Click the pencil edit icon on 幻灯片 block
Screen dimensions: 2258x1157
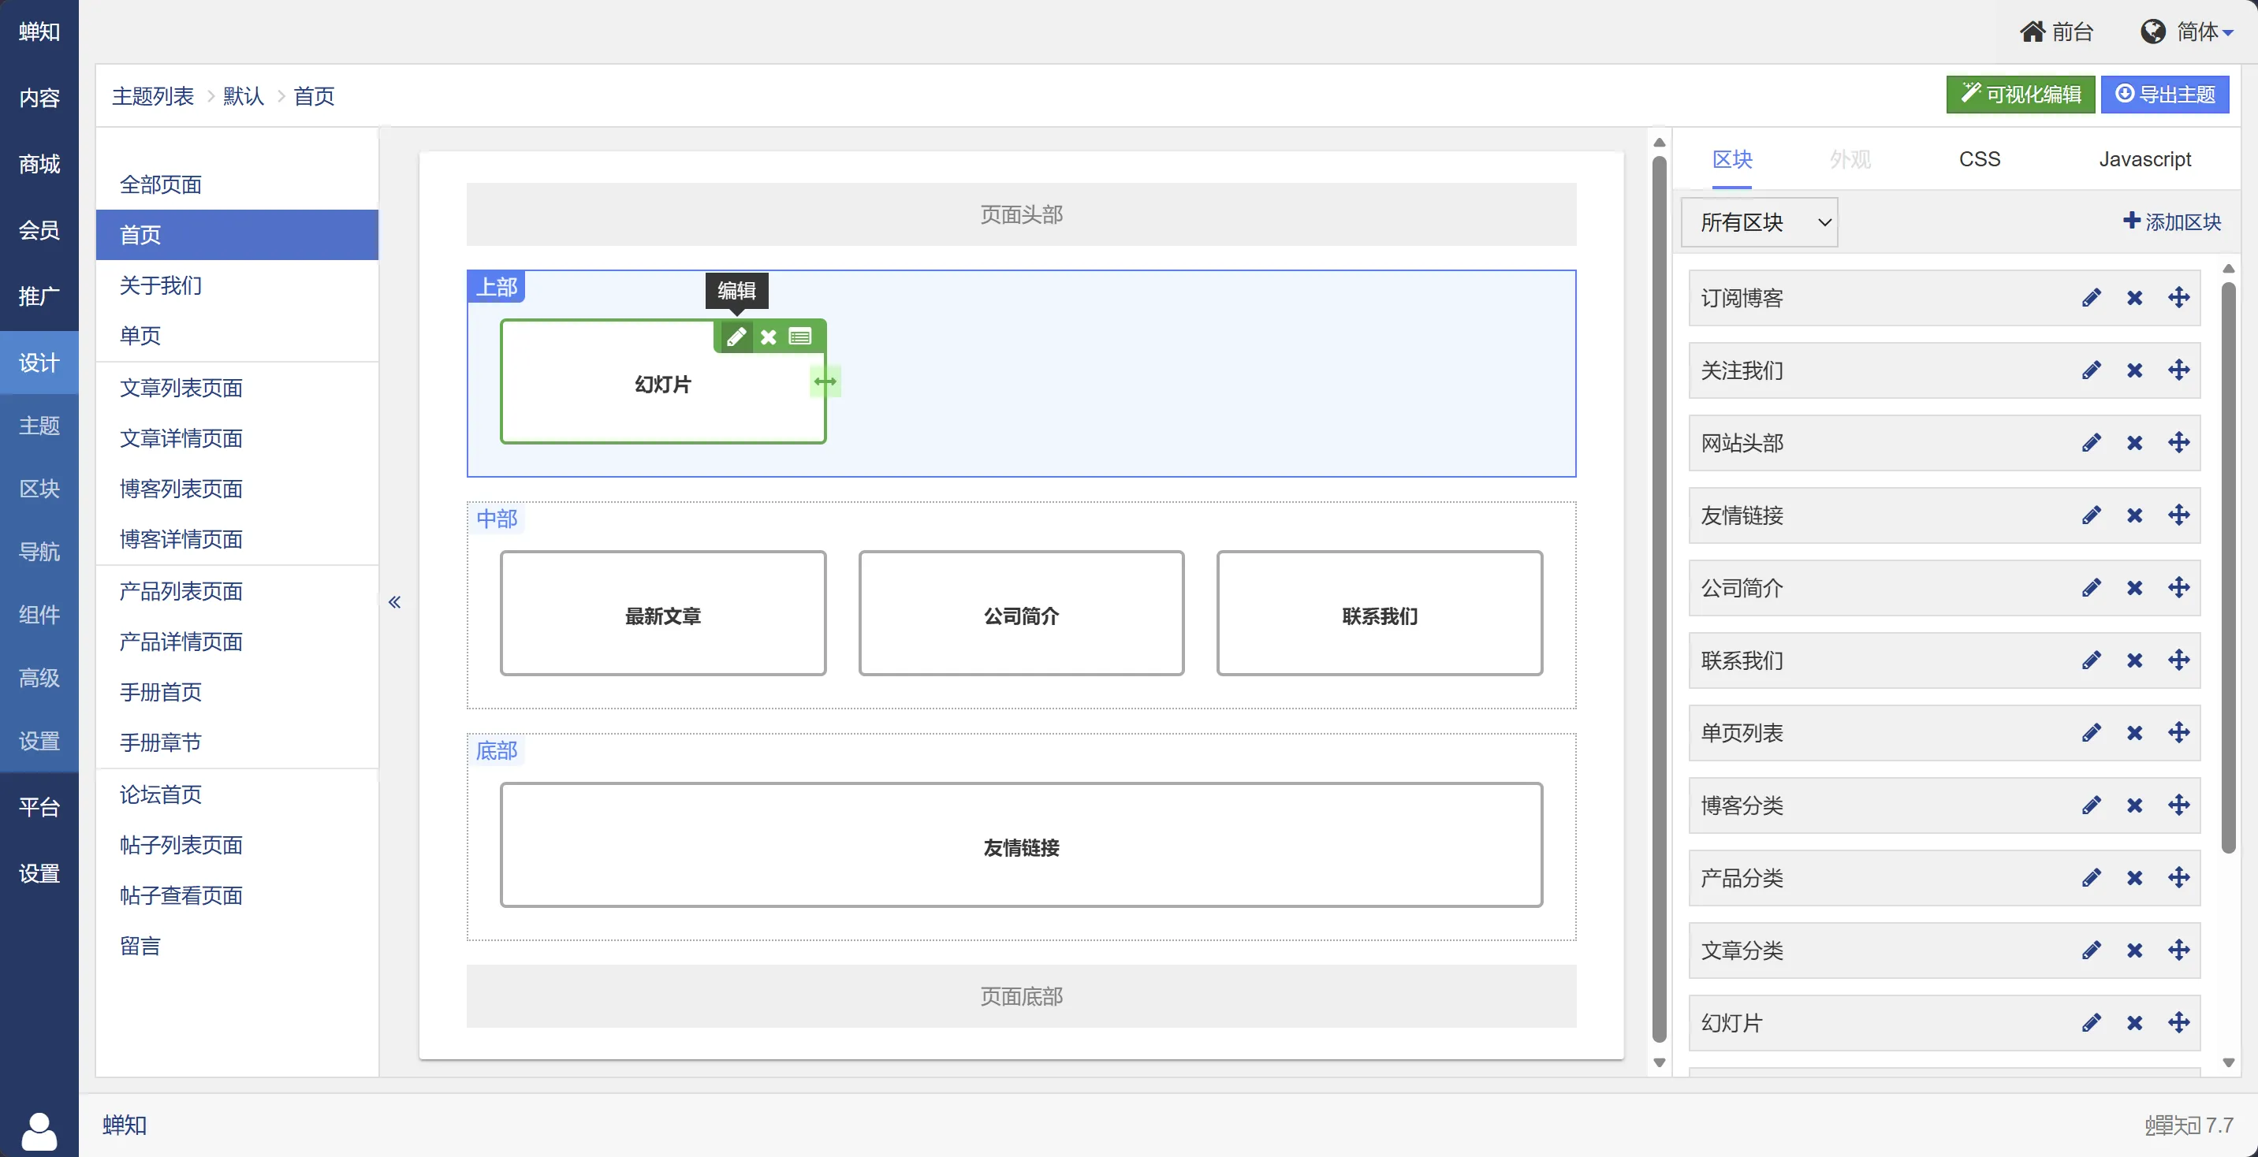click(736, 337)
